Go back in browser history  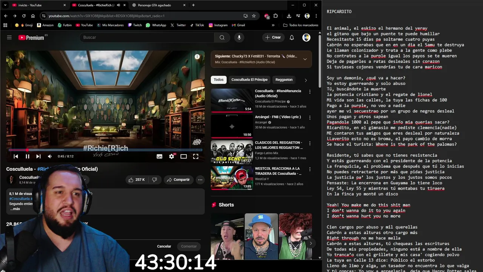click(x=6, y=16)
